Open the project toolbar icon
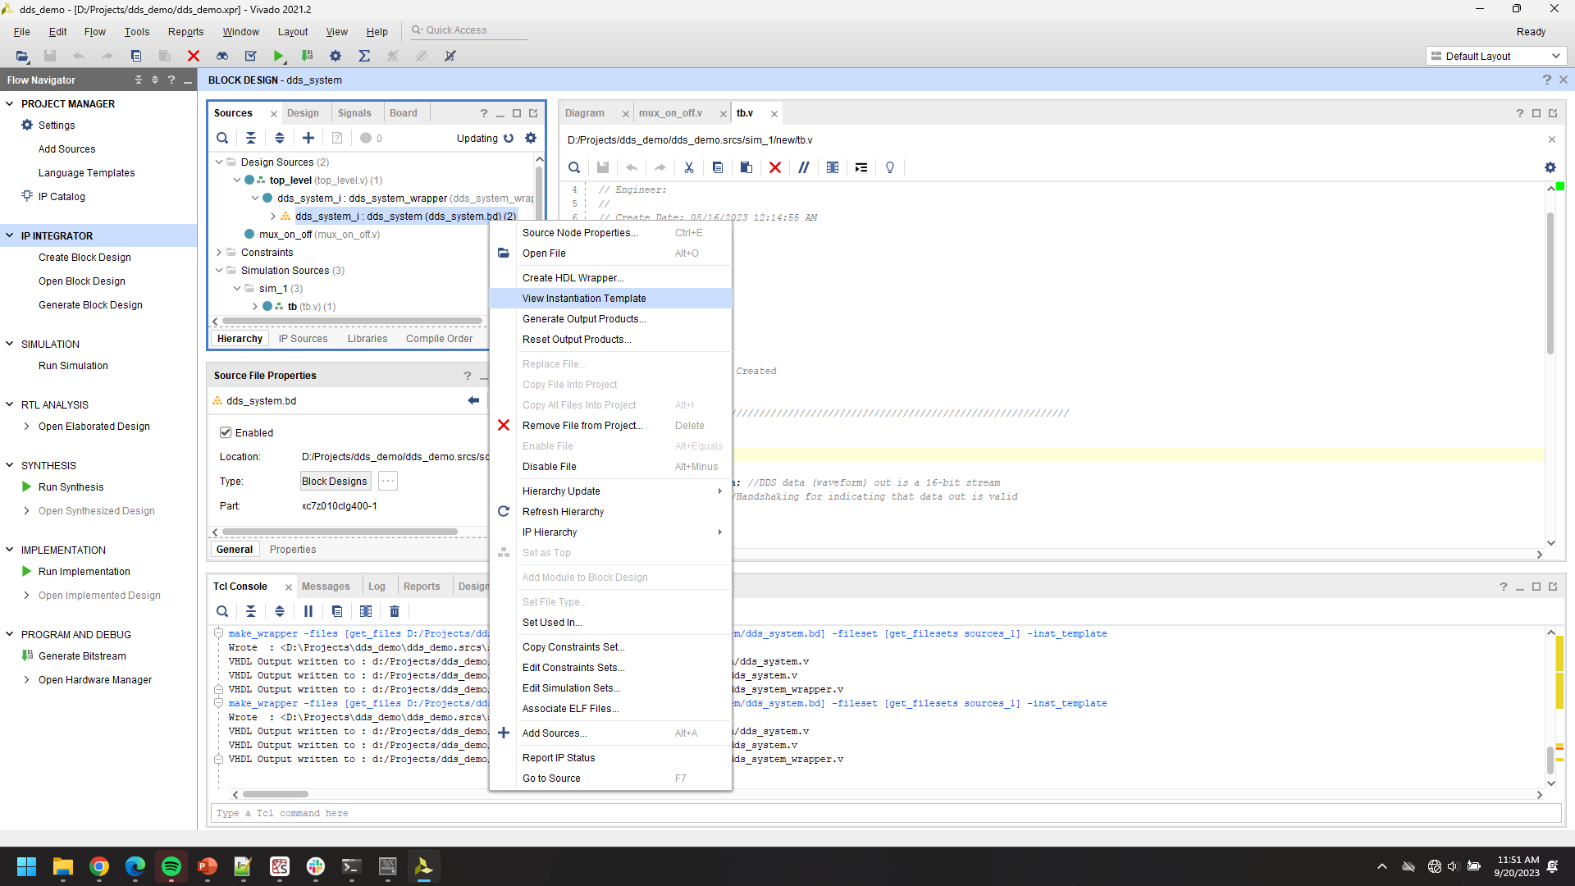 coord(22,56)
